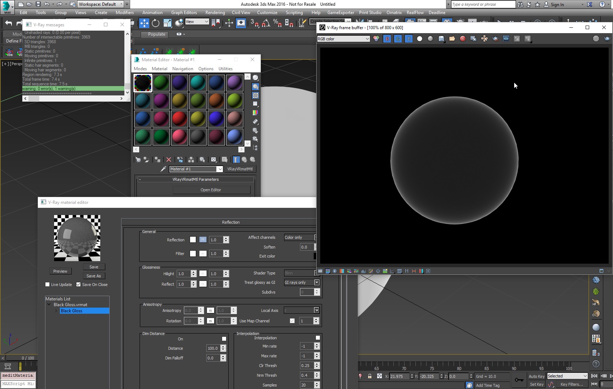Load an image into V-Ray frame buffer
The width and height of the screenshot is (613, 389).
point(452,39)
